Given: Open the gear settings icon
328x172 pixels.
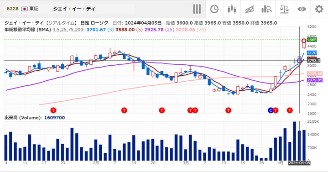Looking at the screenshot, I should coord(319,9).
